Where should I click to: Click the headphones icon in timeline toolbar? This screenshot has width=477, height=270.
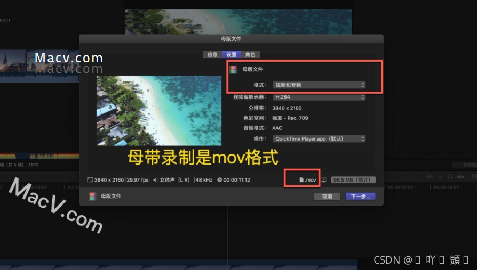[x=450, y=176]
